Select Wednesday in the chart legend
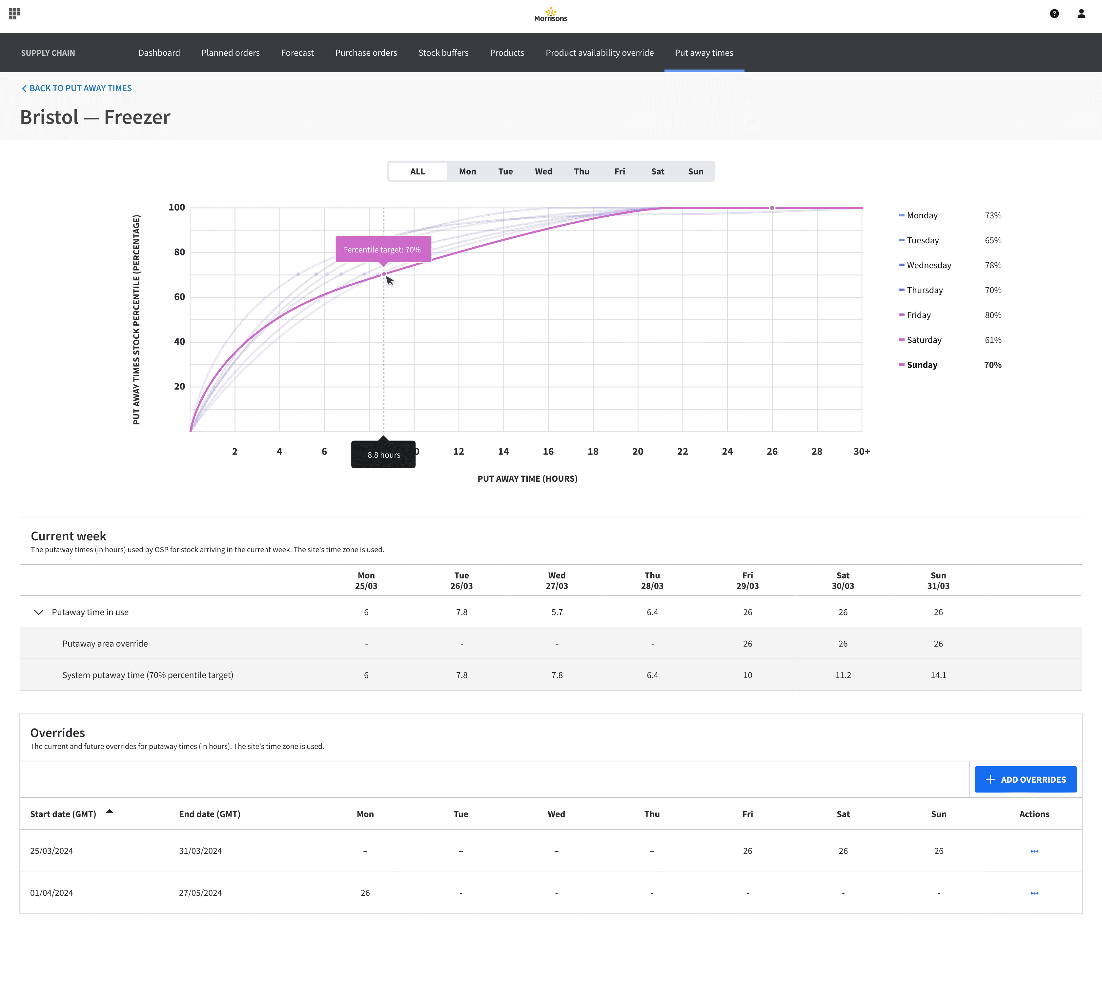The height and width of the screenshot is (1006, 1102). [928, 266]
